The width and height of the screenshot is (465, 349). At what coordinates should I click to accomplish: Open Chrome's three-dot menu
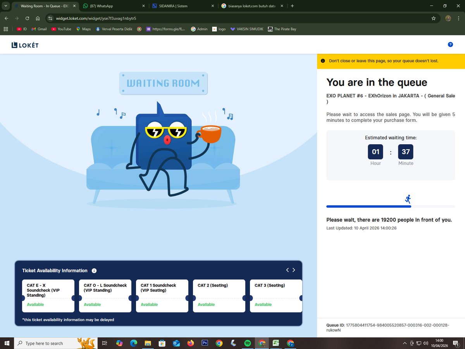pyautogui.click(x=459, y=18)
